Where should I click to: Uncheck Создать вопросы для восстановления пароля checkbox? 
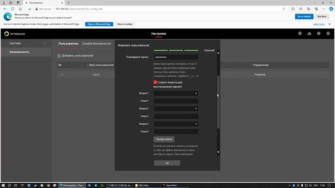point(155,82)
